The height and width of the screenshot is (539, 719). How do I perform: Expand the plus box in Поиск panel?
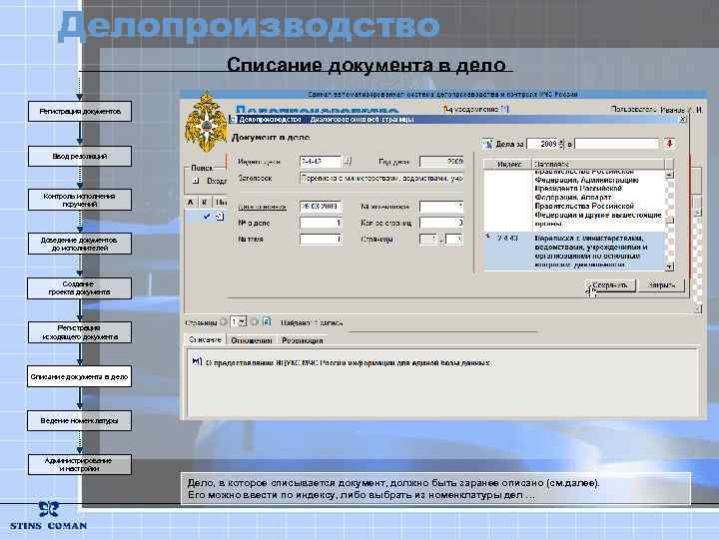click(196, 181)
